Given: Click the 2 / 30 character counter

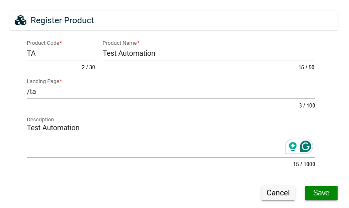Looking at the screenshot, I should point(88,68).
